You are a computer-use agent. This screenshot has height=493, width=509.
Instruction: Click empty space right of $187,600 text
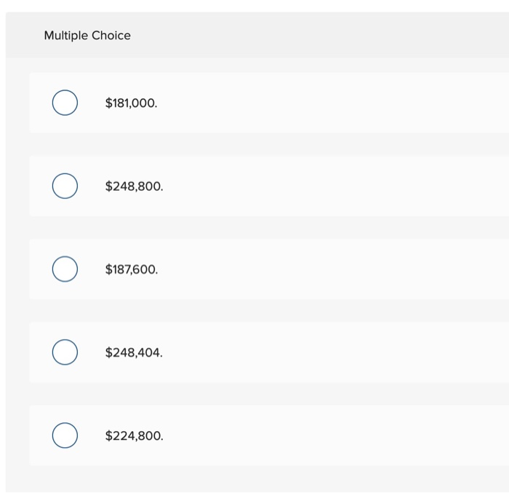[x=327, y=269]
